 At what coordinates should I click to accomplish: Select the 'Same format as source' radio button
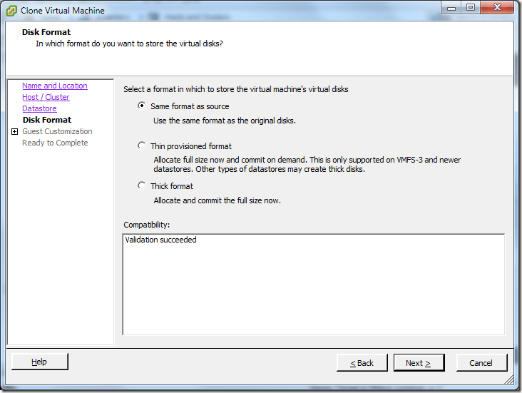(141, 106)
